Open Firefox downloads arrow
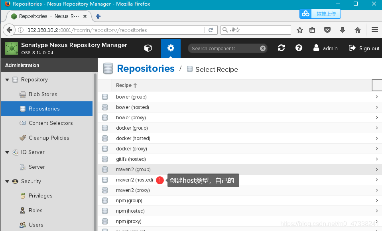382x231 pixels. click(x=342, y=30)
